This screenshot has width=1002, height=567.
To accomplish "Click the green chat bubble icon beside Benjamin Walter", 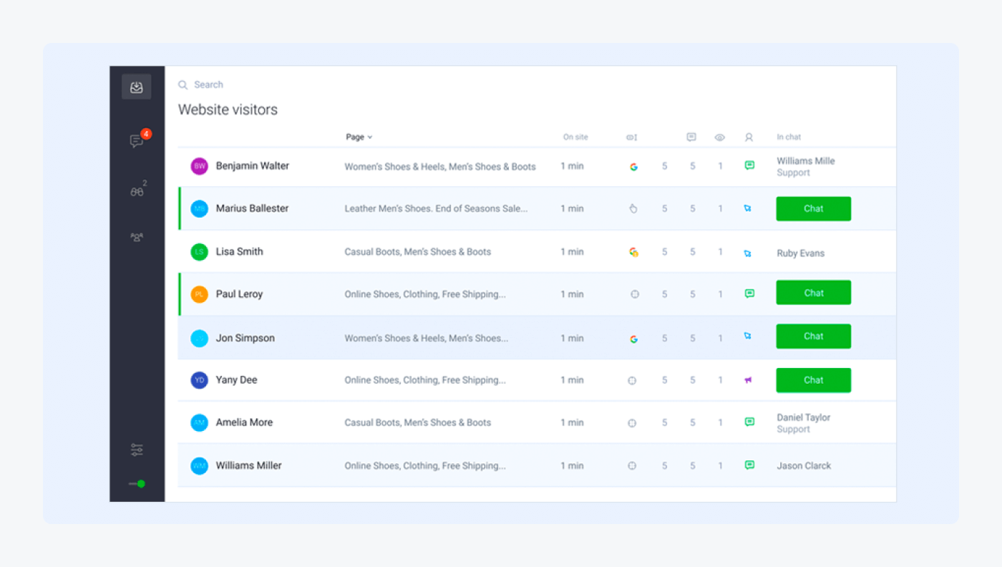I will click(749, 165).
